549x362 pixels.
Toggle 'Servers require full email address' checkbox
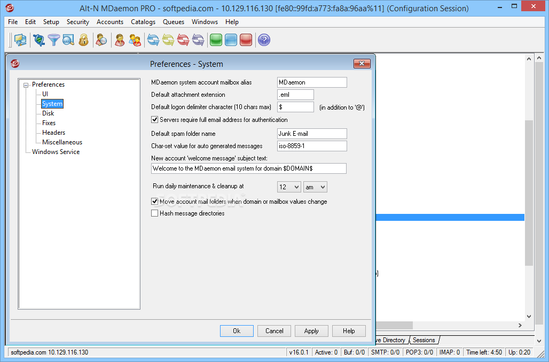154,119
